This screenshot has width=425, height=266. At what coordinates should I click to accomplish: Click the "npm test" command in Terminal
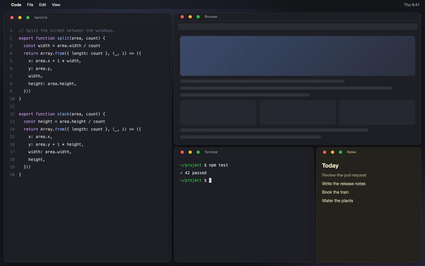tap(218, 165)
